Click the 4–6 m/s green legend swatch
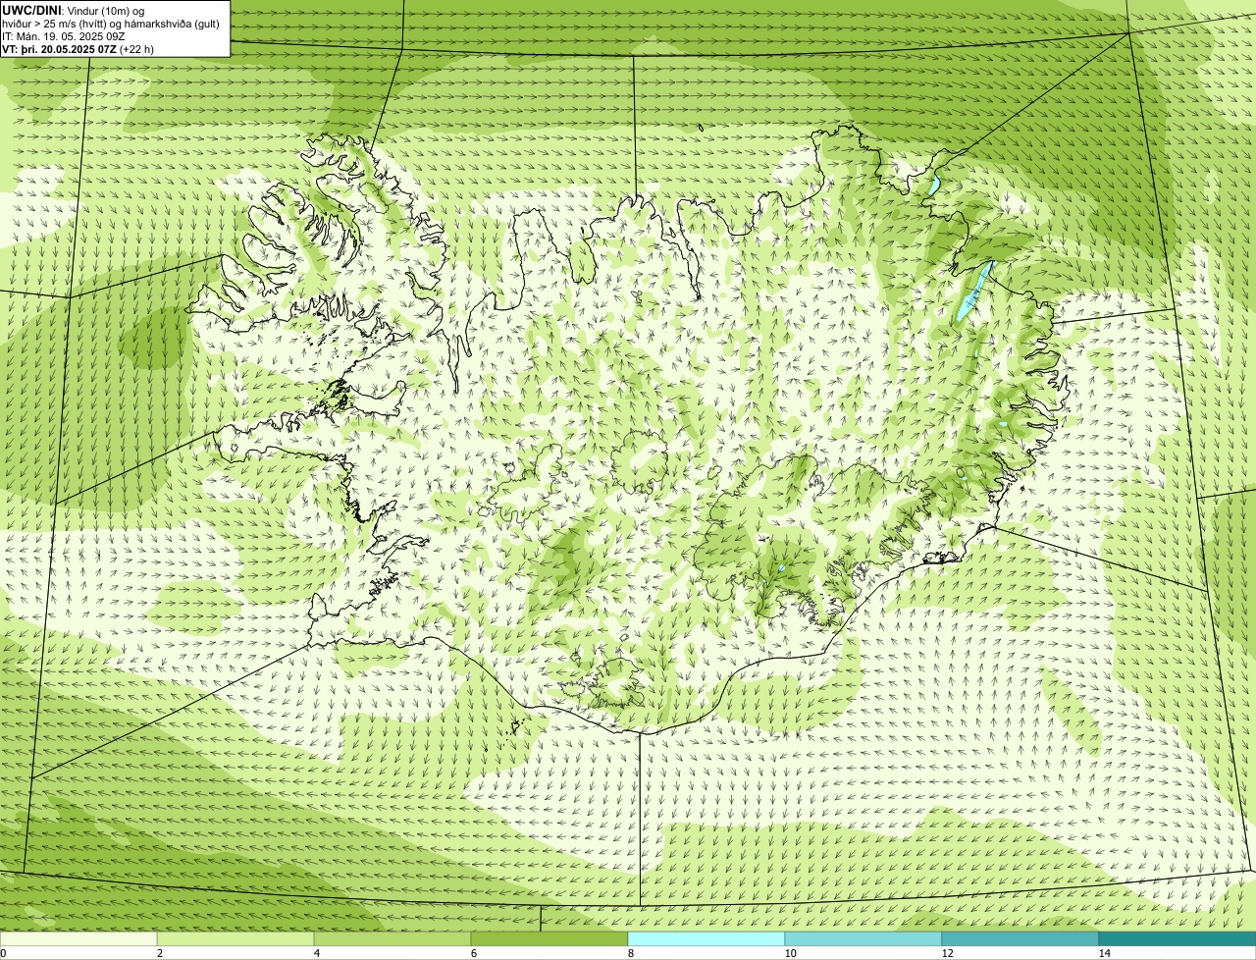This screenshot has height=960, width=1256. point(392,938)
